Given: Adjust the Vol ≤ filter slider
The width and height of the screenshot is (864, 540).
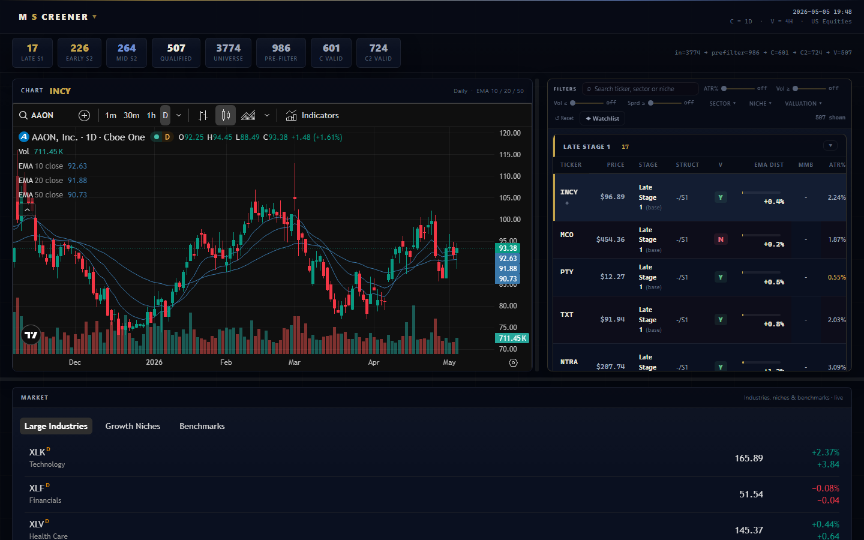Looking at the screenshot, I should (587, 103).
